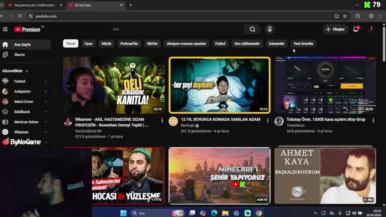Open the volume icon in system tray
Viewport: 386px width, 217px height.
pyautogui.click(x=354, y=213)
